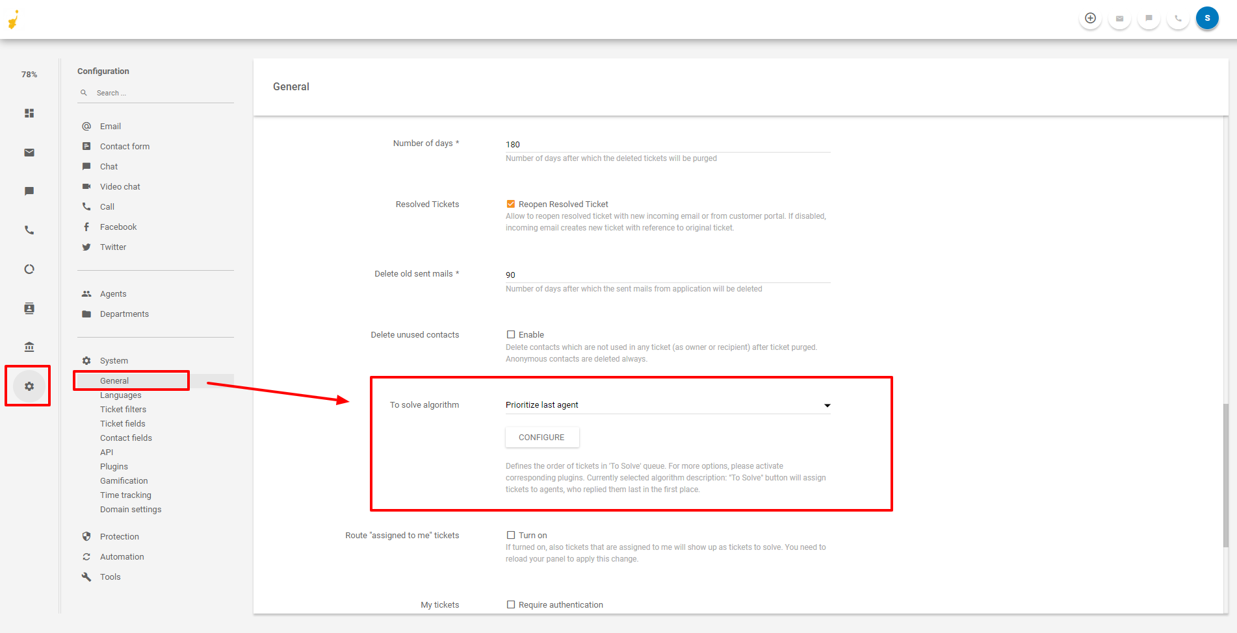Click the Video chat camera icon
This screenshot has width=1237, height=633.
click(86, 186)
